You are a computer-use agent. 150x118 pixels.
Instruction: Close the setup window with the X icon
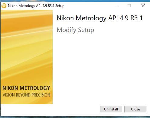coord(143,6)
